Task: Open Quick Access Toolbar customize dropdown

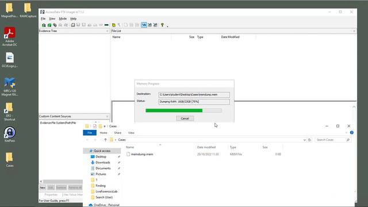Action: [x=105, y=126]
